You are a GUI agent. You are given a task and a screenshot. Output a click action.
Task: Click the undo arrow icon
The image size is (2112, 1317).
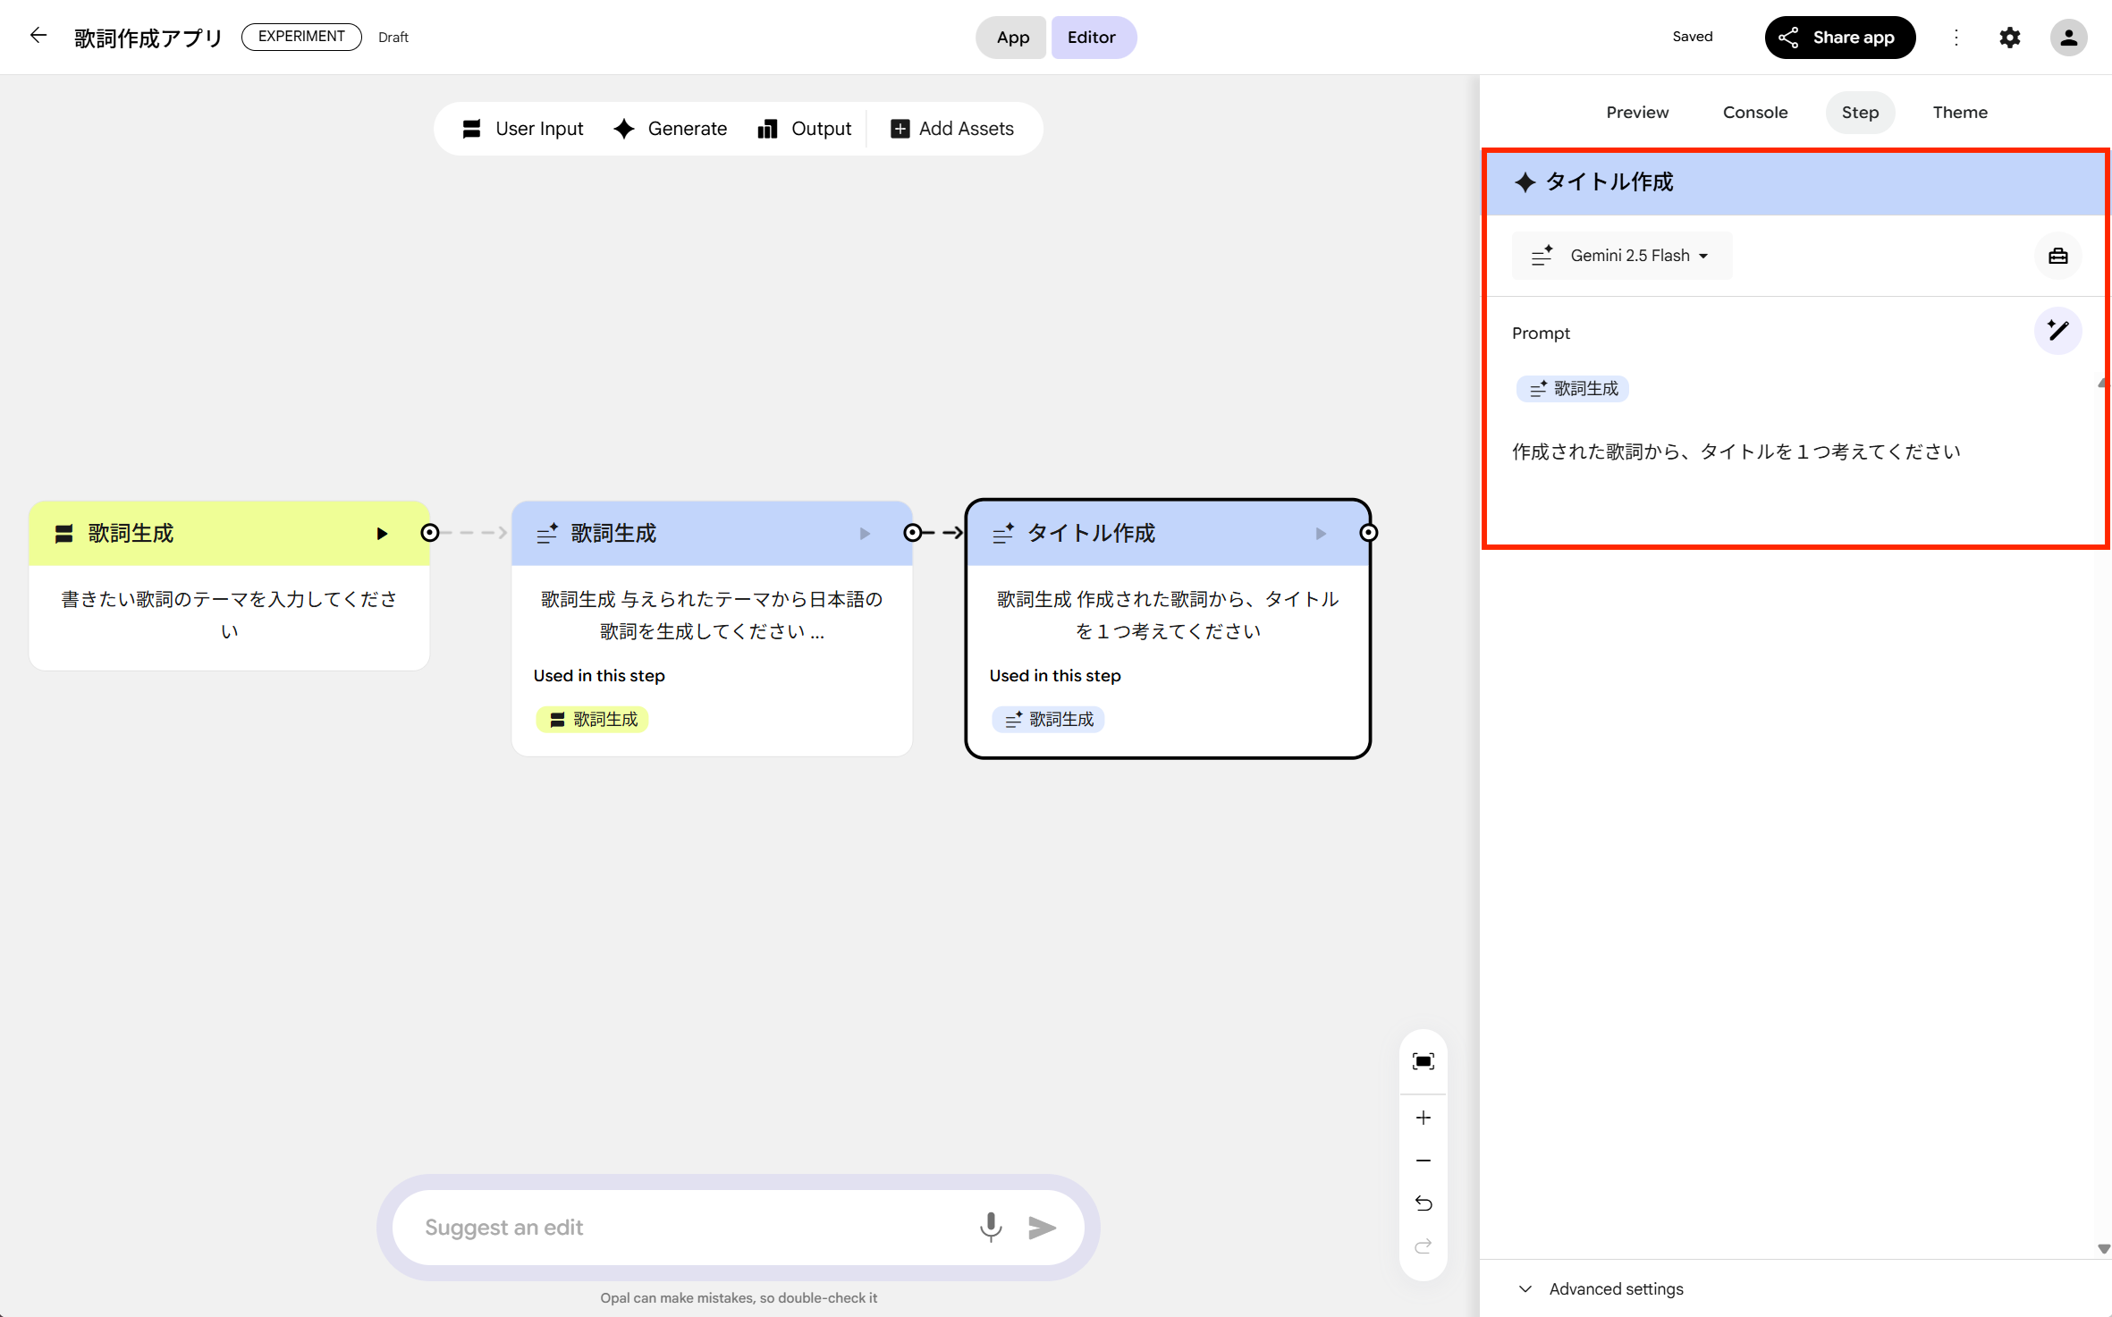coord(1423,1203)
